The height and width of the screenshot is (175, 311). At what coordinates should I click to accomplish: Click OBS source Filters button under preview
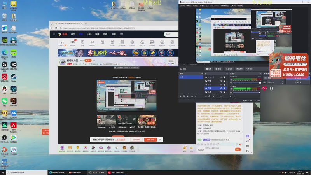click(218, 69)
